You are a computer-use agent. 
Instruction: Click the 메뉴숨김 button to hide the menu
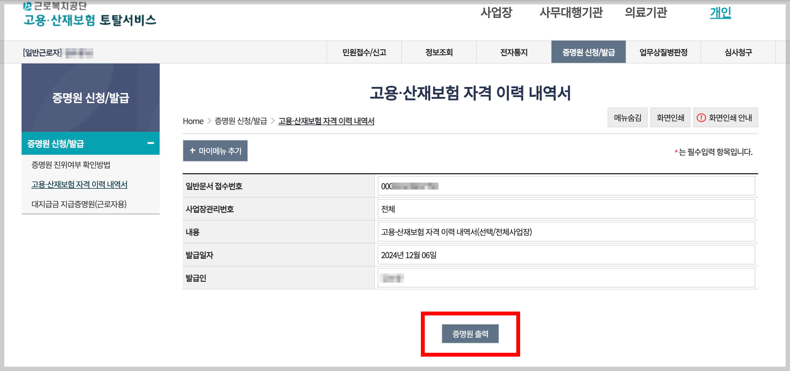(x=627, y=117)
